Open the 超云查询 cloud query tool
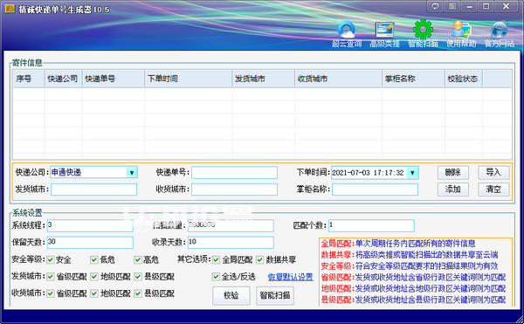The height and width of the screenshot is (324, 524). (x=347, y=34)
